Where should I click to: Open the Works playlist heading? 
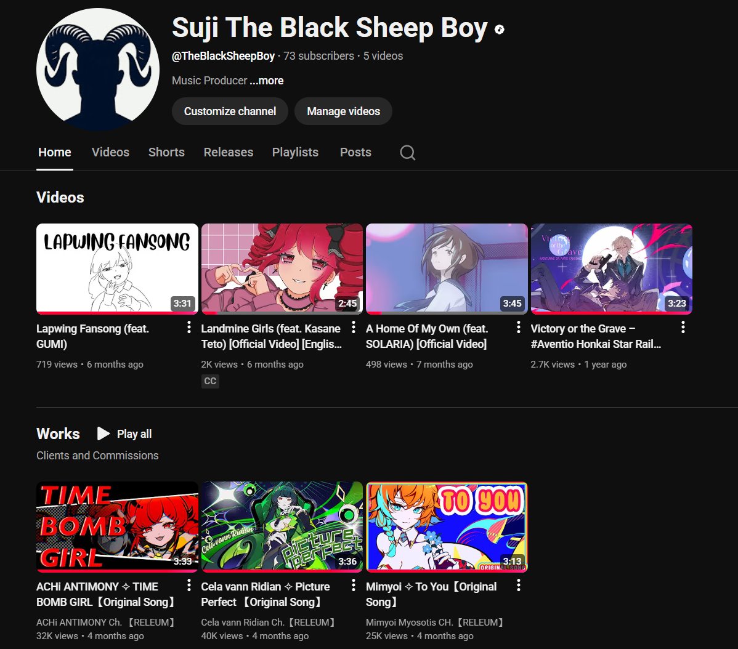(x=58, y=433)
